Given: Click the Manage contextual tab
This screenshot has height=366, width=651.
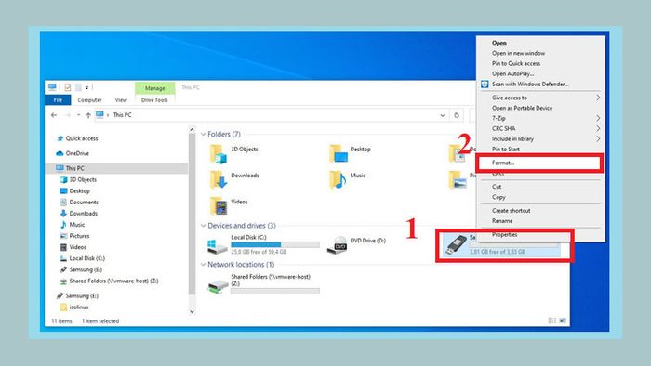Looking at the screenshot, I should 155,88.
